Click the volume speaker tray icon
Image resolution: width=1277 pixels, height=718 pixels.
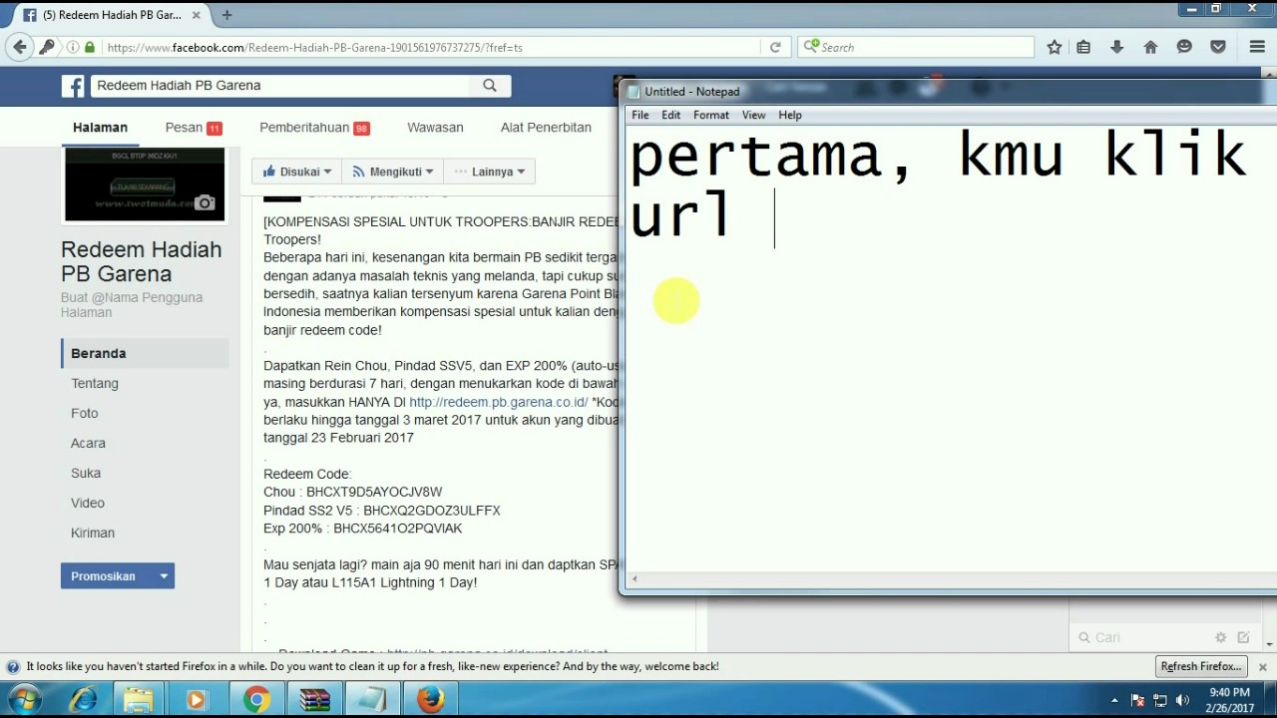pos(1182,700)
